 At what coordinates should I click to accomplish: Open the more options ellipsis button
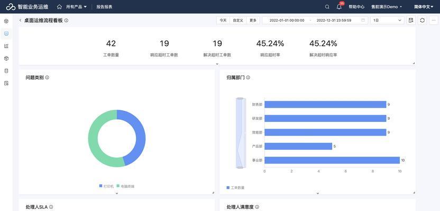pyautogui.click(x=434, y=21)
